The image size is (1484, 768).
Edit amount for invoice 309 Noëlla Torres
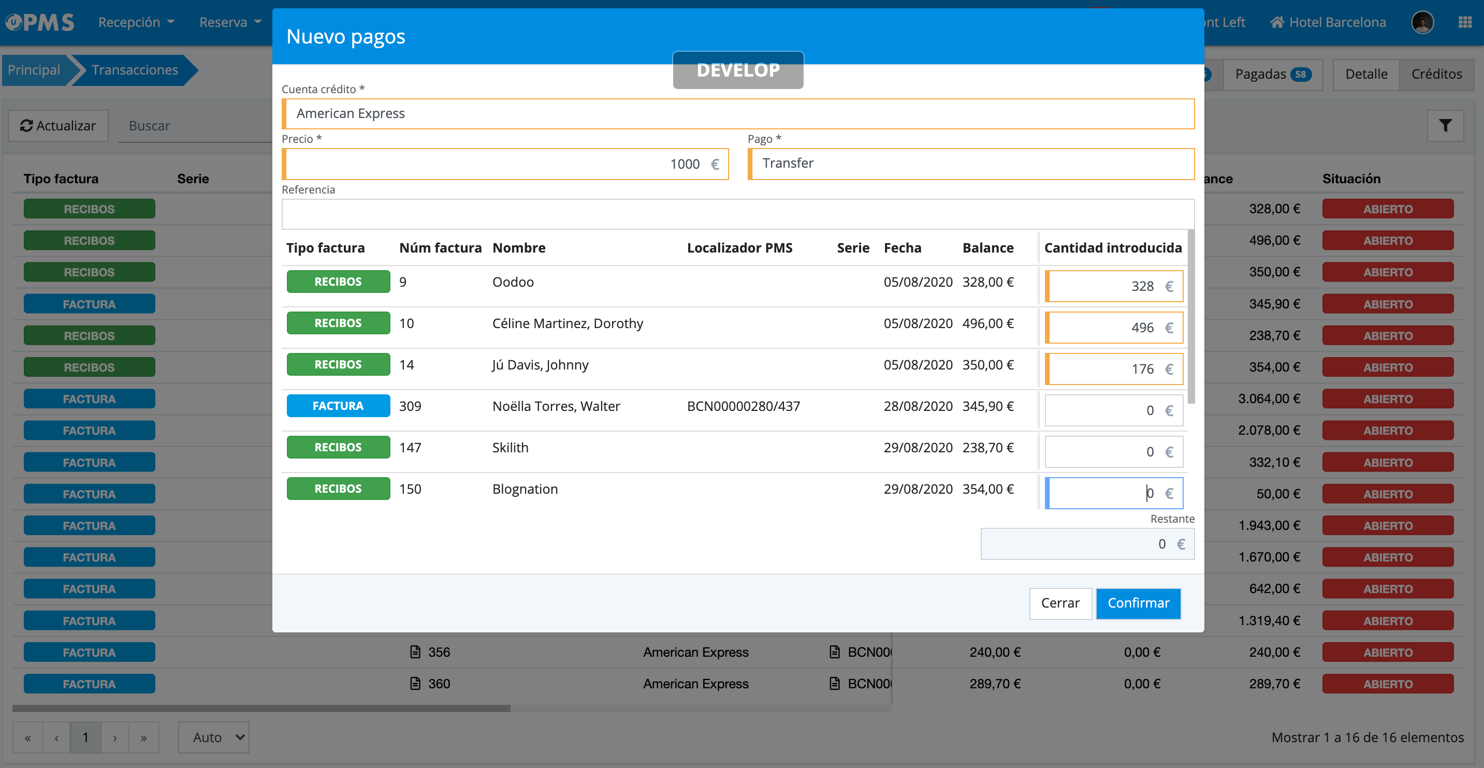pos(1114,410)
